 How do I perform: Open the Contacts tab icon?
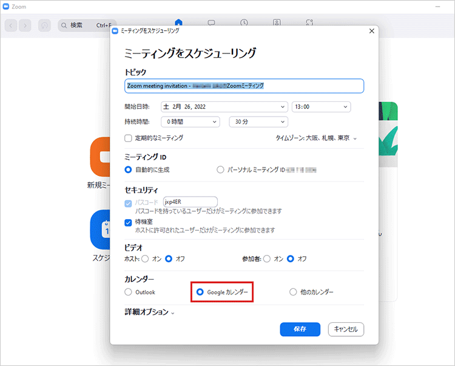click(277, 22)
